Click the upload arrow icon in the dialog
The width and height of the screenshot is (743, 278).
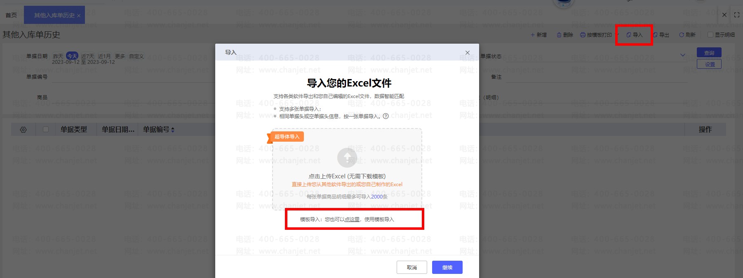pos(347,157)
